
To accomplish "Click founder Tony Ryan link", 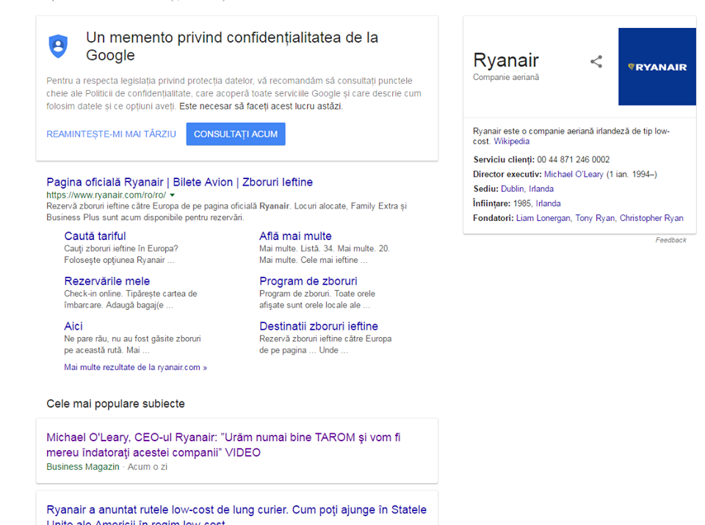I will point(595,218).
